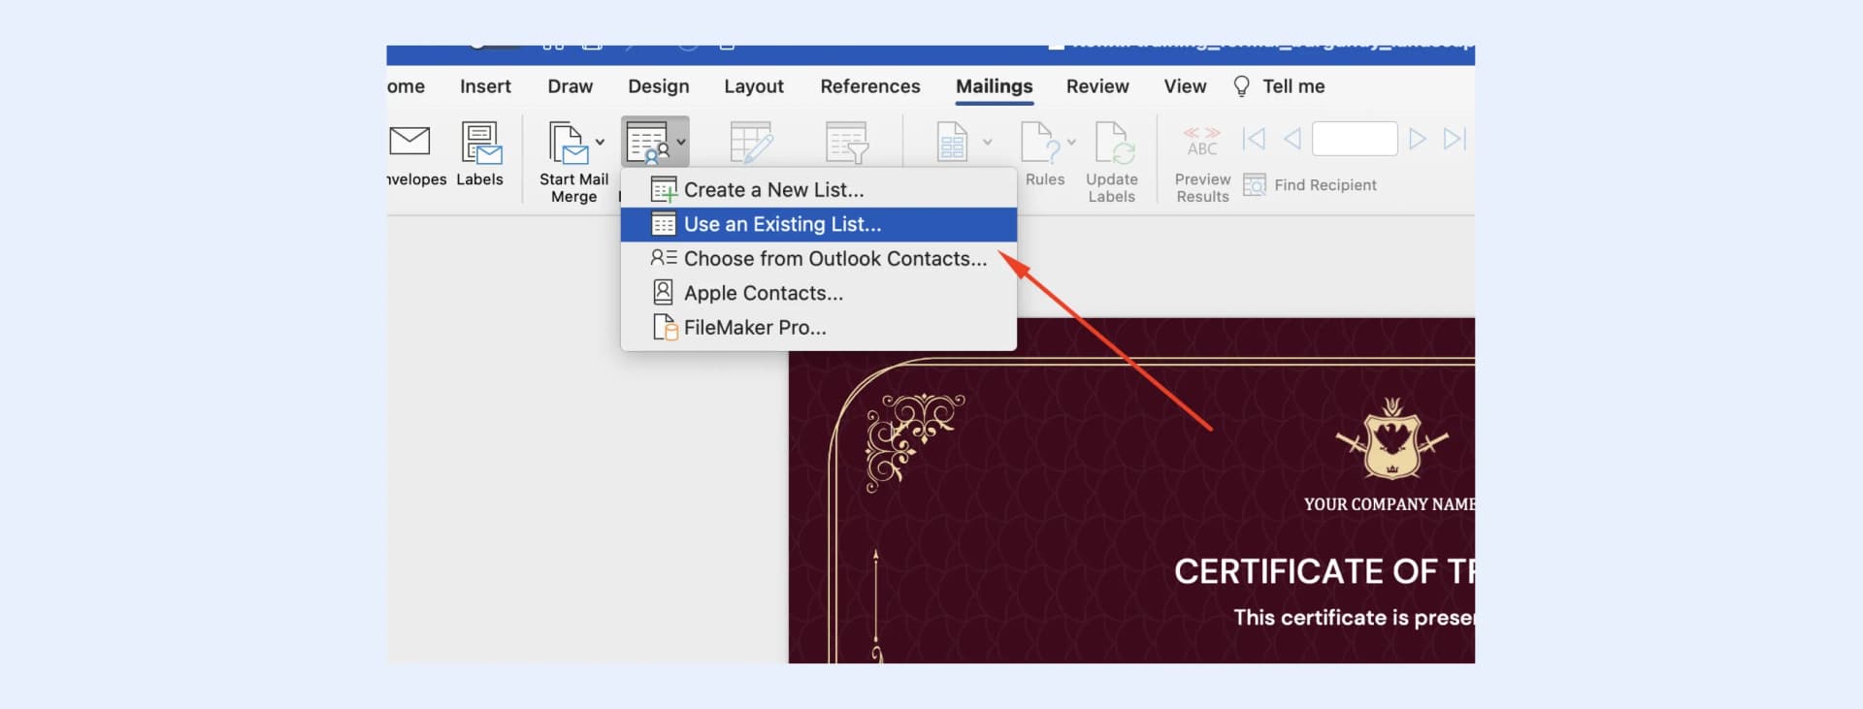1863x709 pixels.
Task: Choose FileMaker Pro... menu item
Action: (819, 328)
